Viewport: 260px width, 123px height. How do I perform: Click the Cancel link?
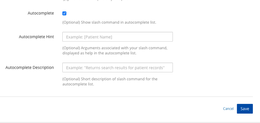click(x=228, y=109)
